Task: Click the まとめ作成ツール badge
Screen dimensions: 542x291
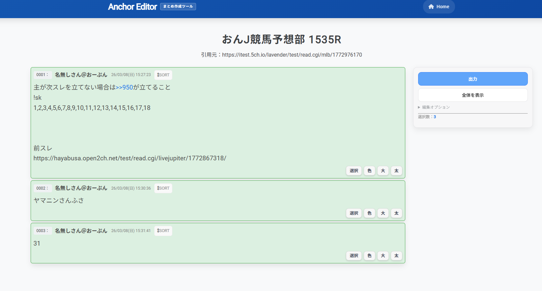Action: pyautogui.click(x=178, y=7)
